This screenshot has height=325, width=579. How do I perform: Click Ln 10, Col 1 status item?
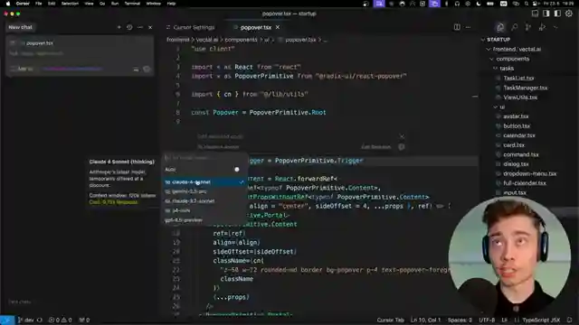426,320
